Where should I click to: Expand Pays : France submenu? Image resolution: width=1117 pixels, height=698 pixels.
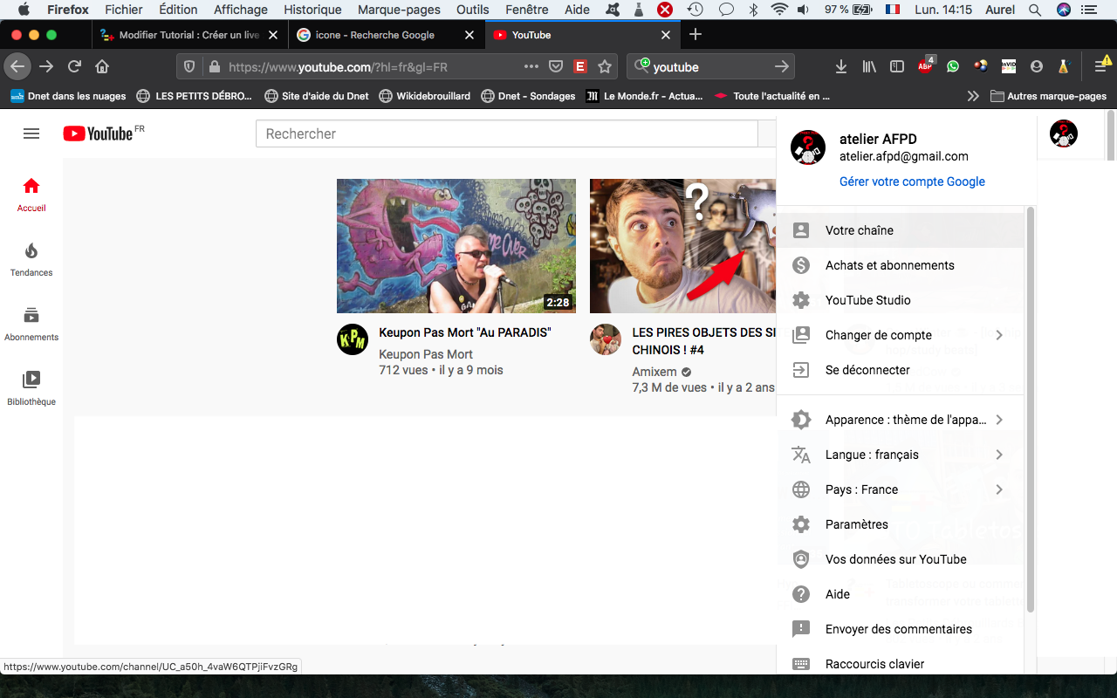coord(998,489)
